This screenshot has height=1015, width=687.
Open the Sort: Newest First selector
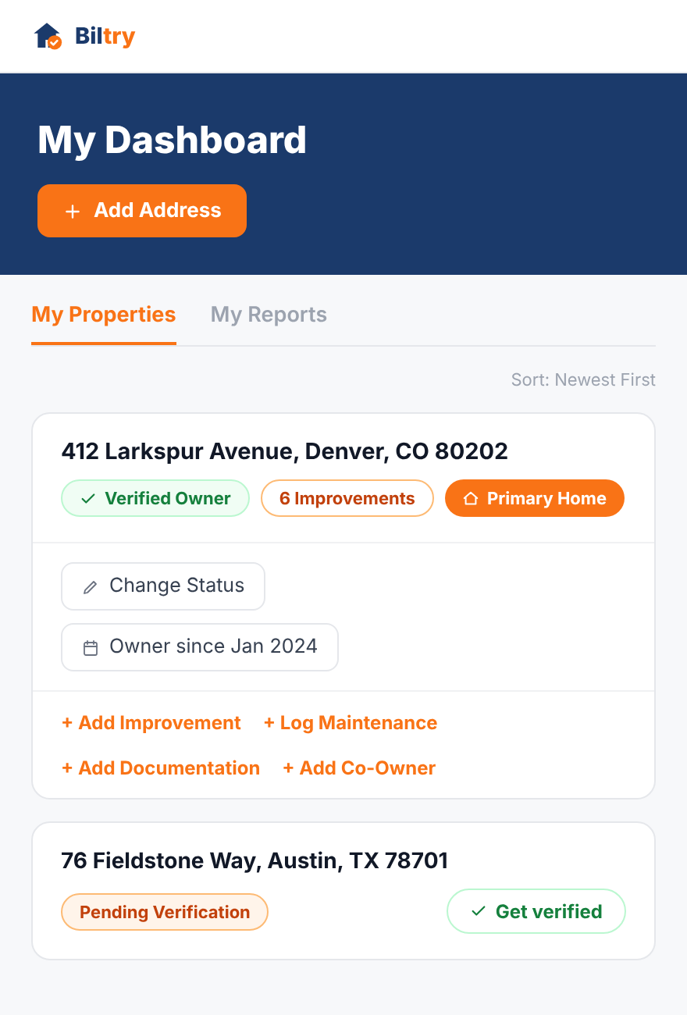pos(583,380)
